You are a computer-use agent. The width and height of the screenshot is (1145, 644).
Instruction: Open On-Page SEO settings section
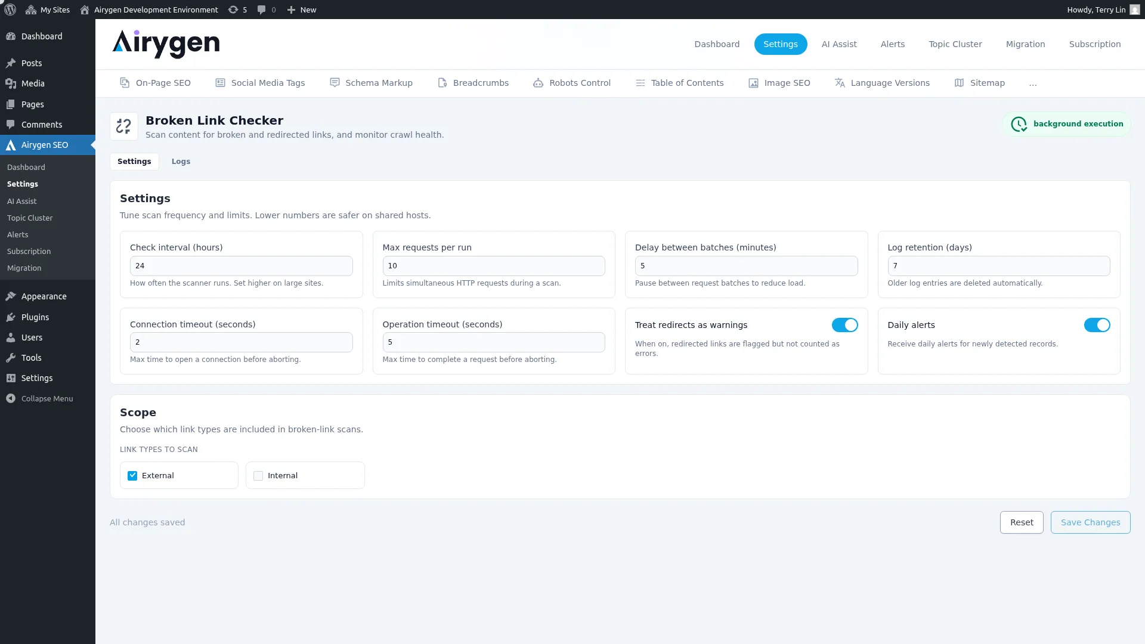(x=155, y=83)
